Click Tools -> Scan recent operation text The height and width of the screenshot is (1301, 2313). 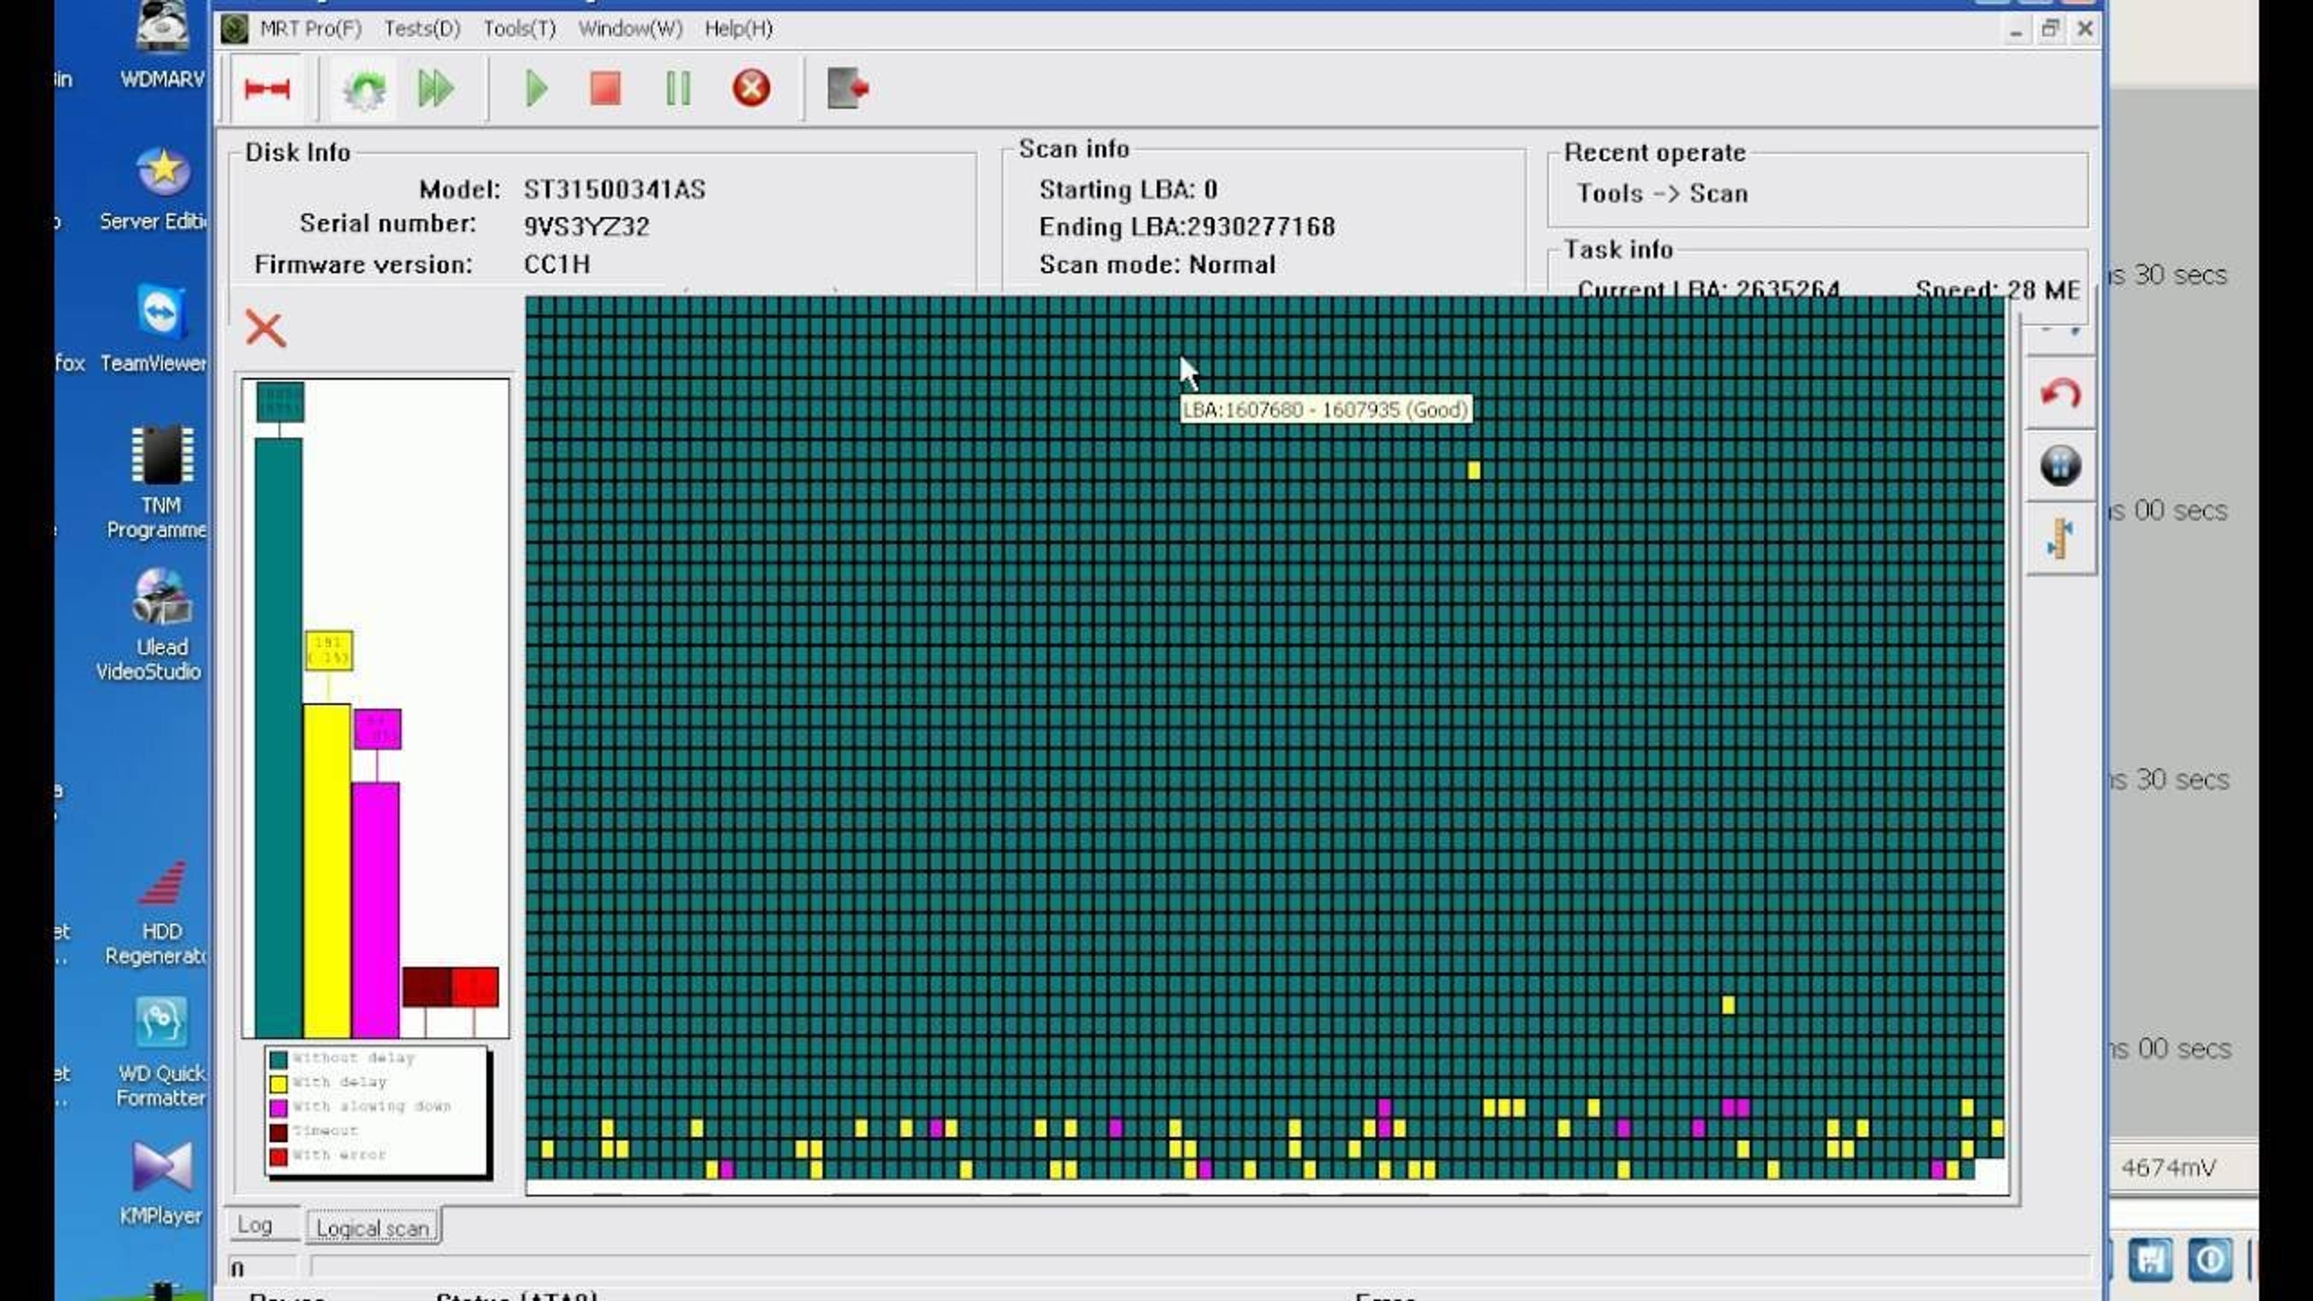coord(1662,193)
